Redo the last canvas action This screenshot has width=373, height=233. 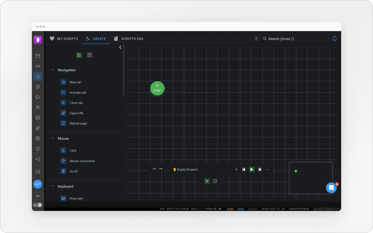161,169
